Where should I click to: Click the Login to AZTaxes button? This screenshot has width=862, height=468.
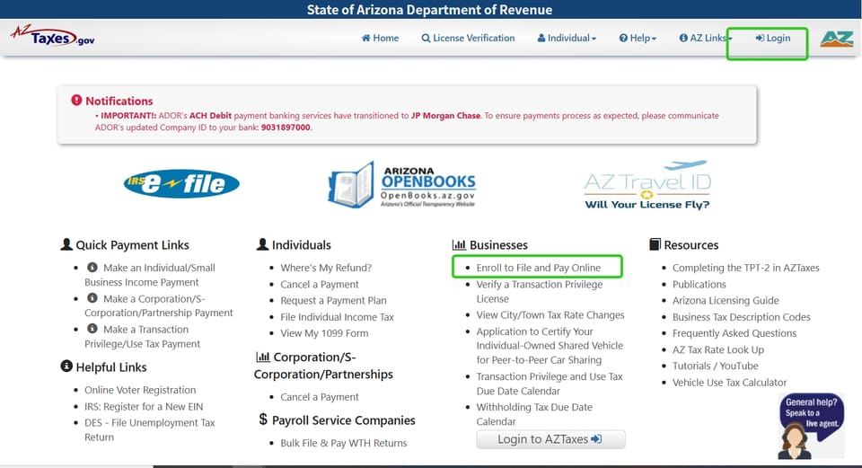point(550,439)
